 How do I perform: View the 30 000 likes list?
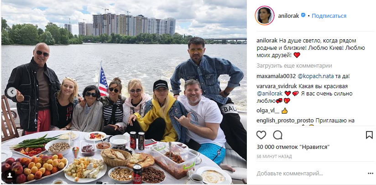tap(293, 147)
